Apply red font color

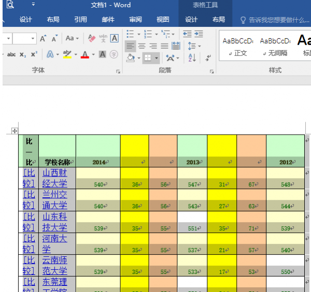click(x=85, y=54)
